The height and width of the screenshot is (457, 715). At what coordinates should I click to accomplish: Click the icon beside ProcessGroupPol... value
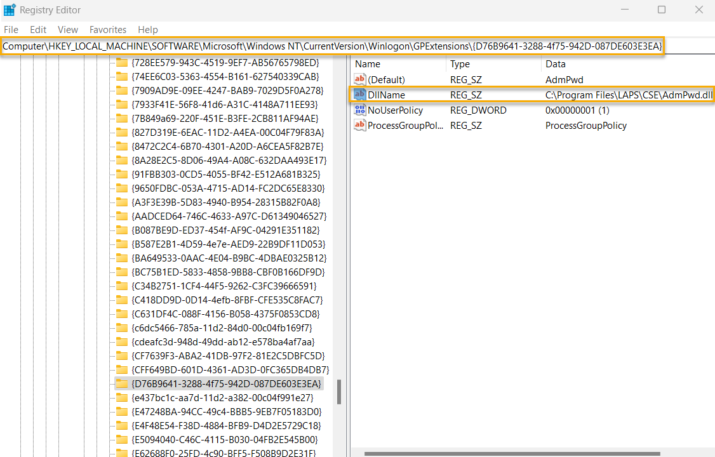[359, 125]
